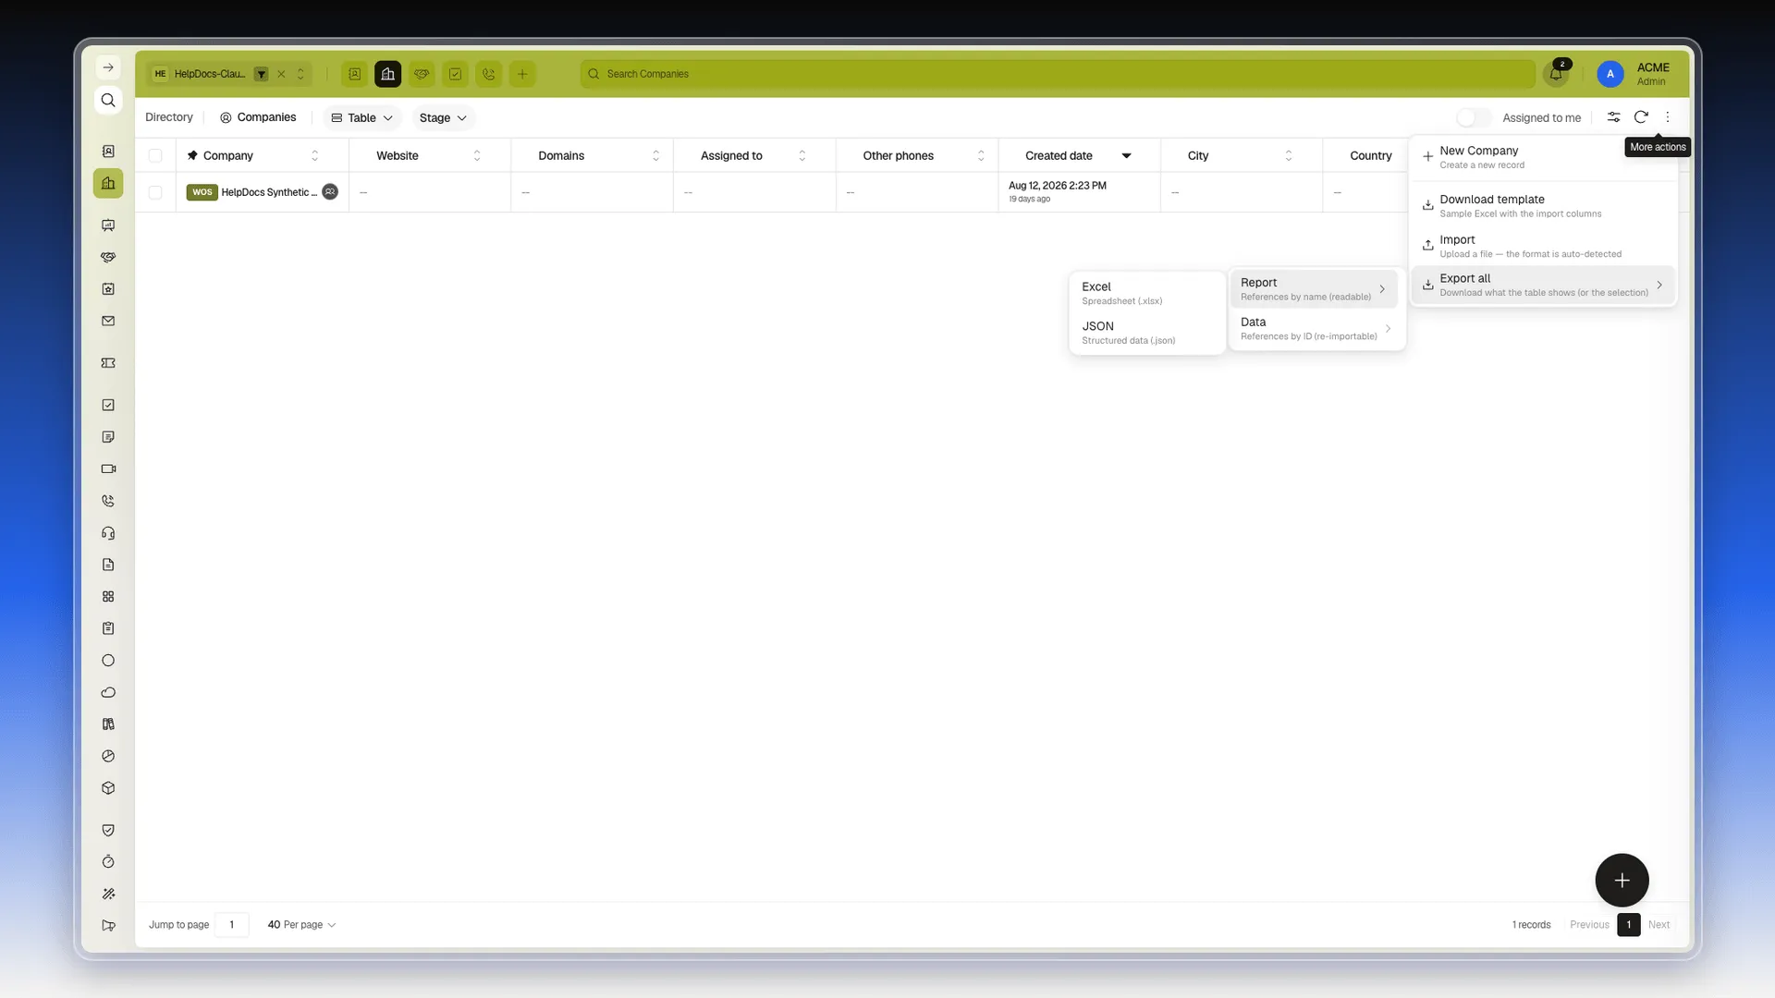Image resolution: width=1775 pixels, height=998 pixels.
Task: Select New Company menu entry
Action: point(1544,157)
